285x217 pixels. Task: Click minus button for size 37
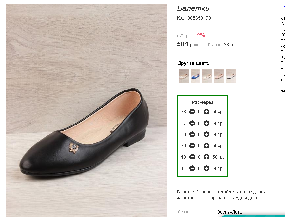192,123
